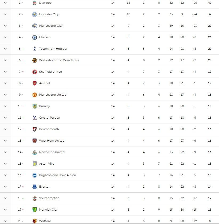Open the Sheffield United team link

[50, 72]
